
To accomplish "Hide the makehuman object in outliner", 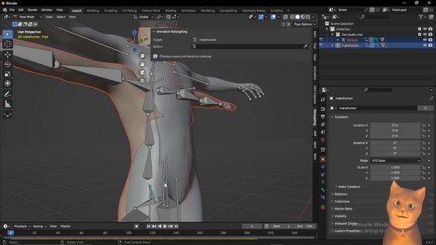I will pyautogui.click(x=425, y=46).
